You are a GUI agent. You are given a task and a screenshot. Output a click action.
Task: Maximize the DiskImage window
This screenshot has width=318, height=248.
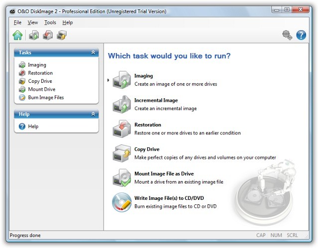coord(287,10)
